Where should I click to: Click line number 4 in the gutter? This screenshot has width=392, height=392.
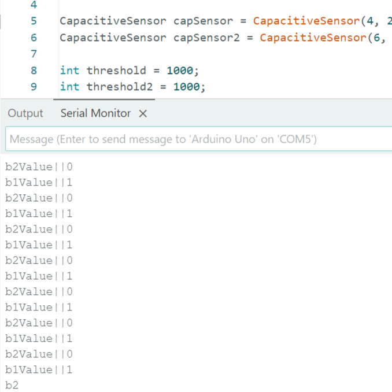click(x=33, y=5)
